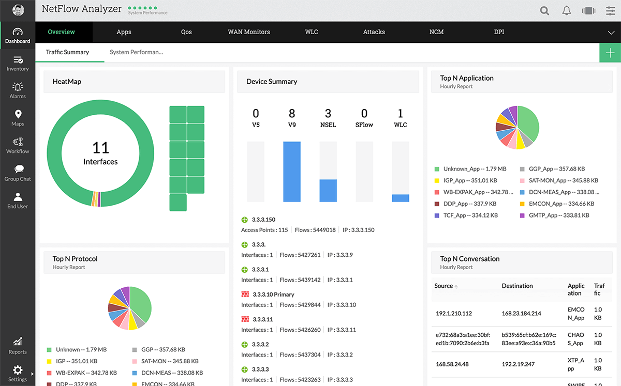The image size is (621, 386).
Task: Open the Inventory sidebar icon
Action: [18, 64]
